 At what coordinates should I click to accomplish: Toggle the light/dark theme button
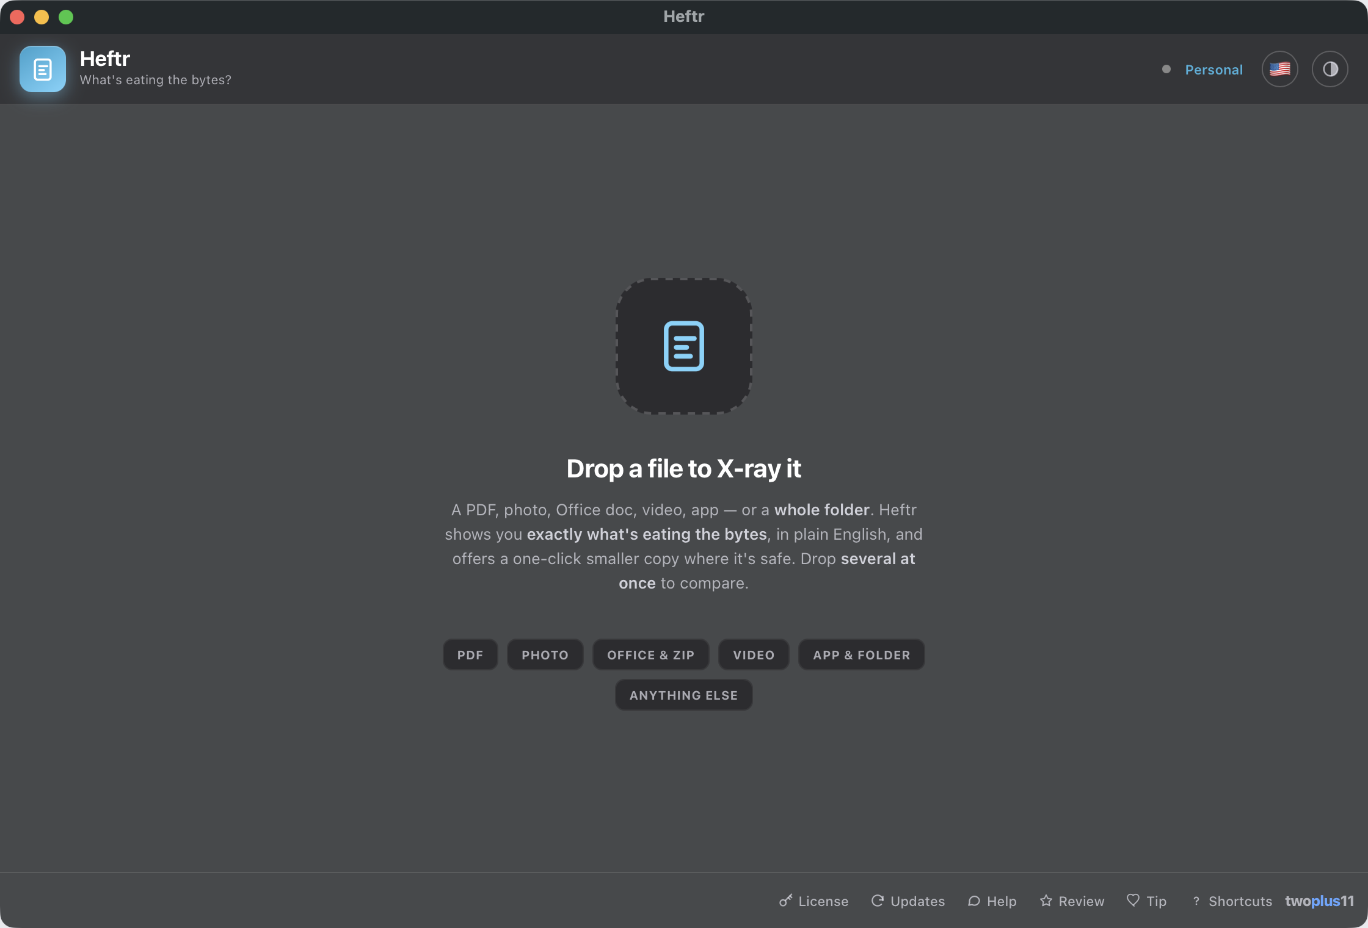1330,69
